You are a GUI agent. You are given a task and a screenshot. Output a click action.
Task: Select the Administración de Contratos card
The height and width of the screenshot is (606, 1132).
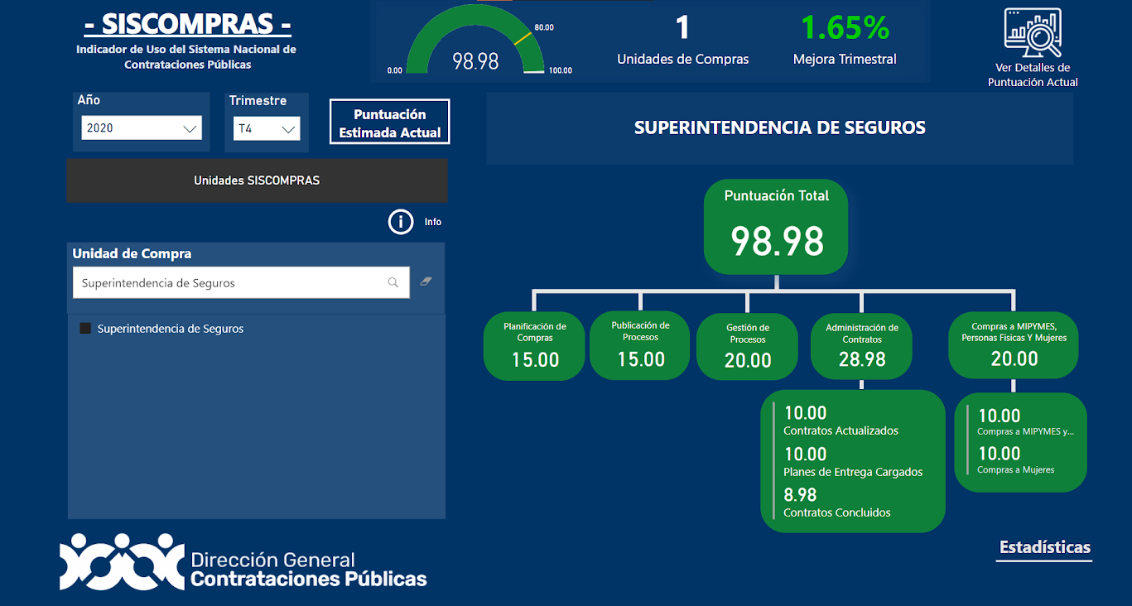(861, 345)
